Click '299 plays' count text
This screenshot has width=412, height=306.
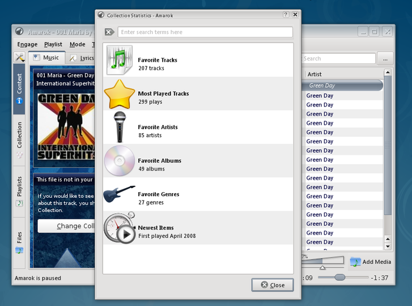150,102
